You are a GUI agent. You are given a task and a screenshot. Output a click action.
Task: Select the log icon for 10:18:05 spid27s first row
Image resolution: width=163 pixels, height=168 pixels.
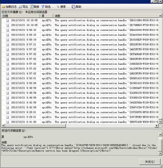[7, 20]
